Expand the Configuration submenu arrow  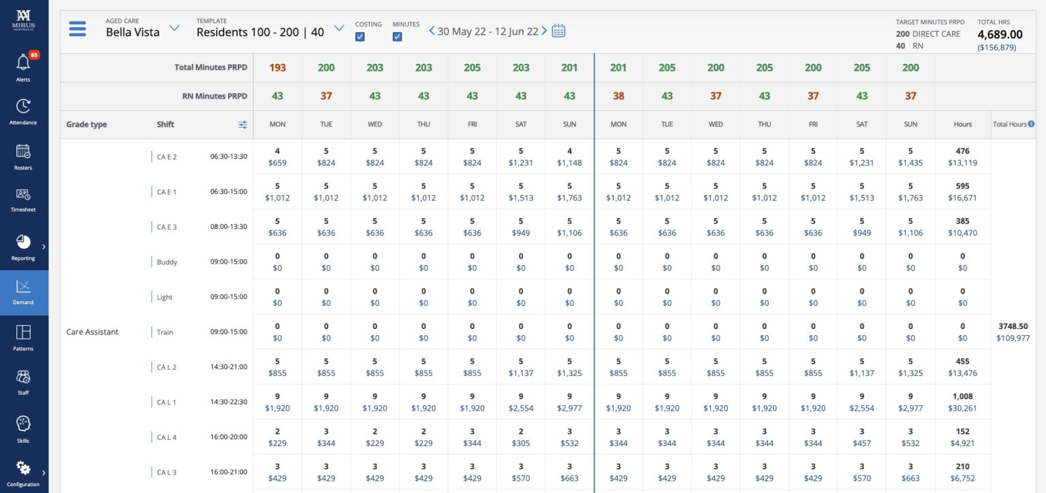tap(44, 472)
